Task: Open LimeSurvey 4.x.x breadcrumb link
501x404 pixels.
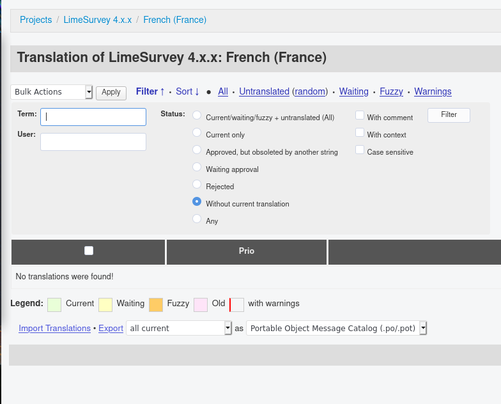Action: click(97, 20)
